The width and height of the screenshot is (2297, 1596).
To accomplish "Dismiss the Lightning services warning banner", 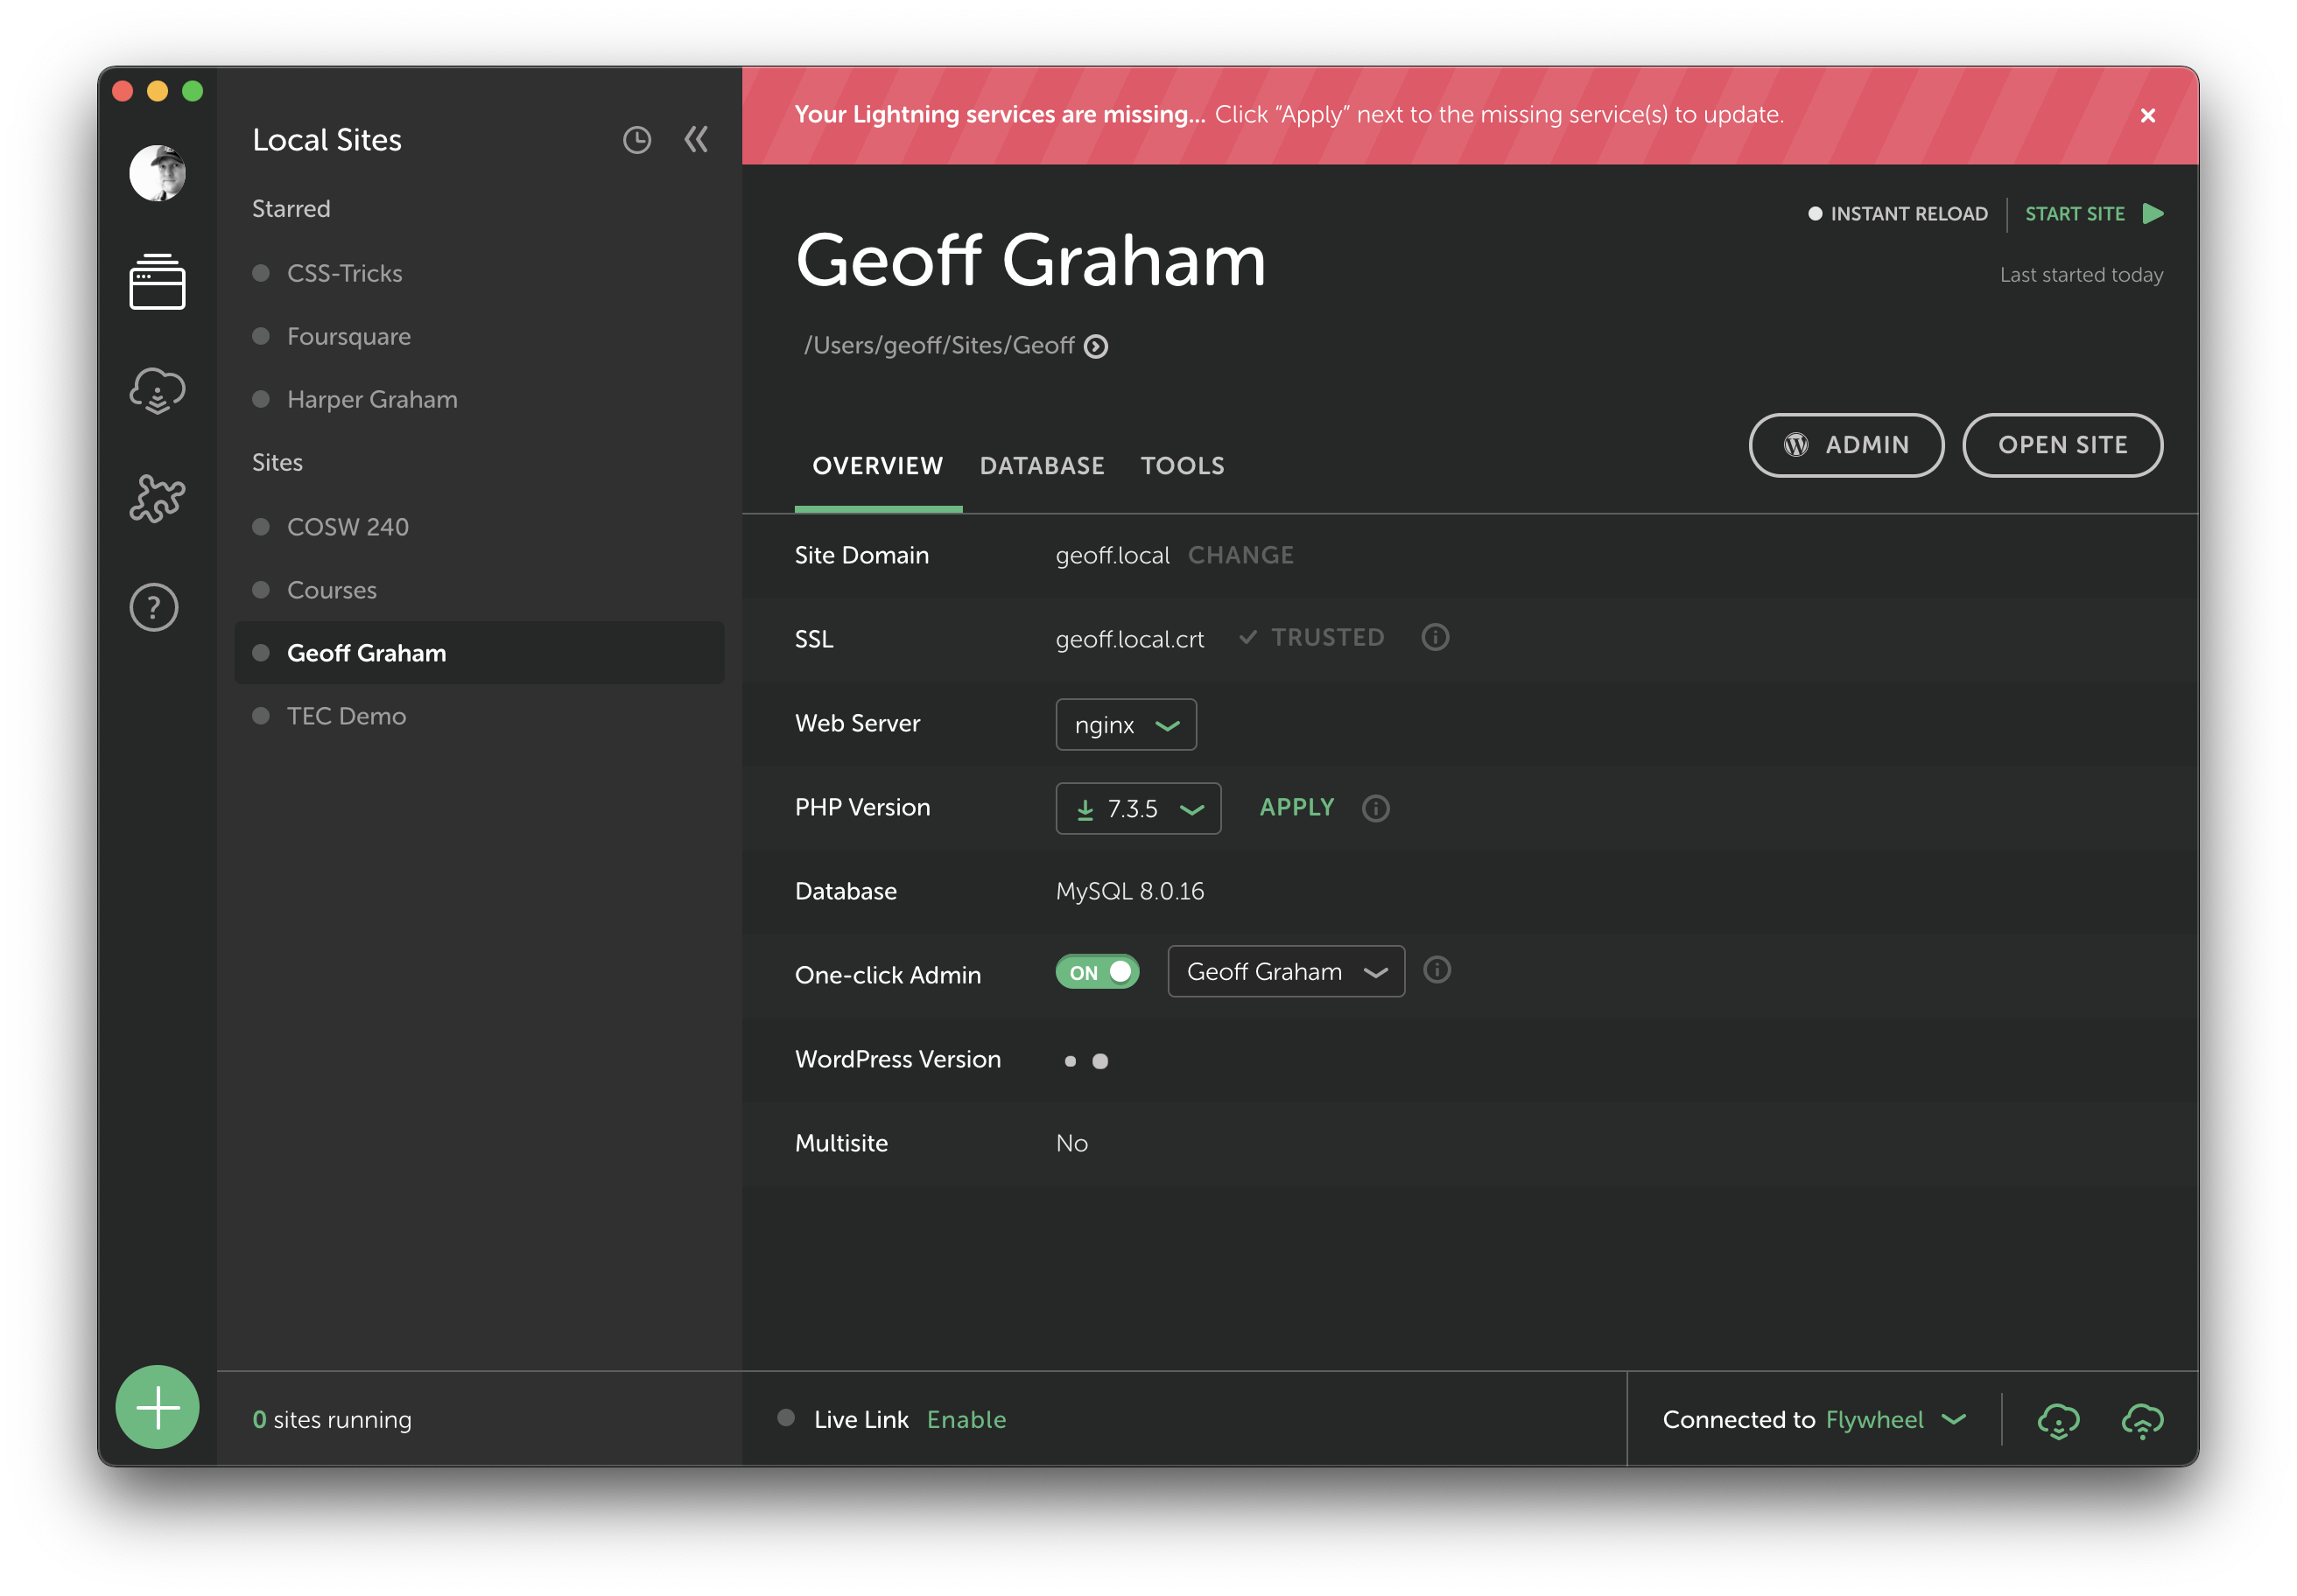I will pyautogui.click(x=2147, y=115).
